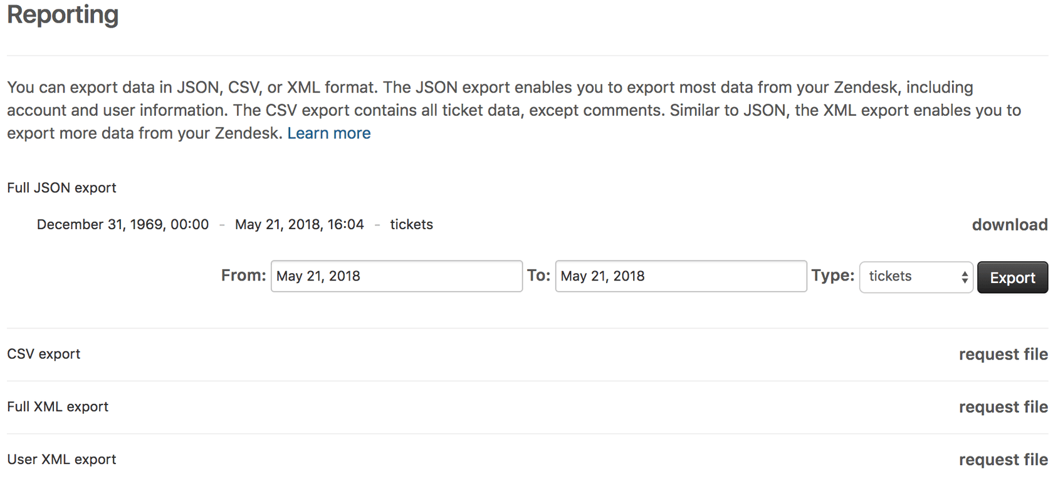Screen dimensions: 1053x479
Task: Click the Full XML export section label
Action: click(x=57, y=406)
